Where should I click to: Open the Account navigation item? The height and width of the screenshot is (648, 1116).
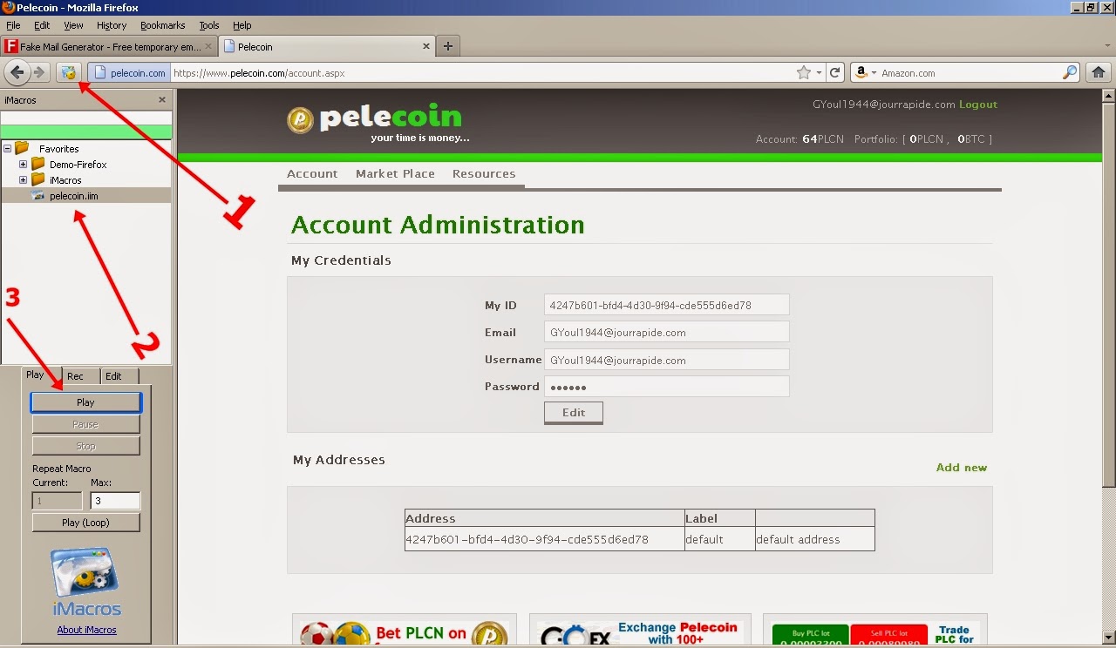312,173
